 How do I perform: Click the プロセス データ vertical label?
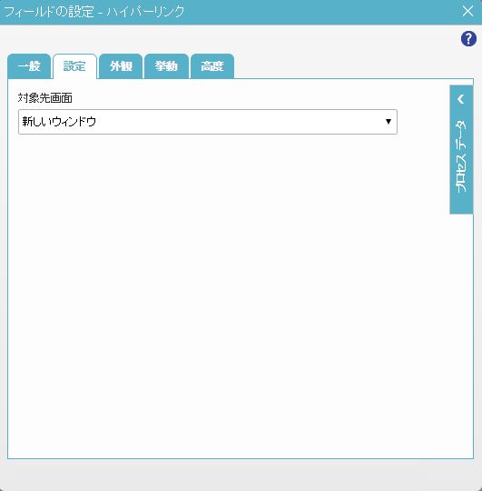pos(461,155)
